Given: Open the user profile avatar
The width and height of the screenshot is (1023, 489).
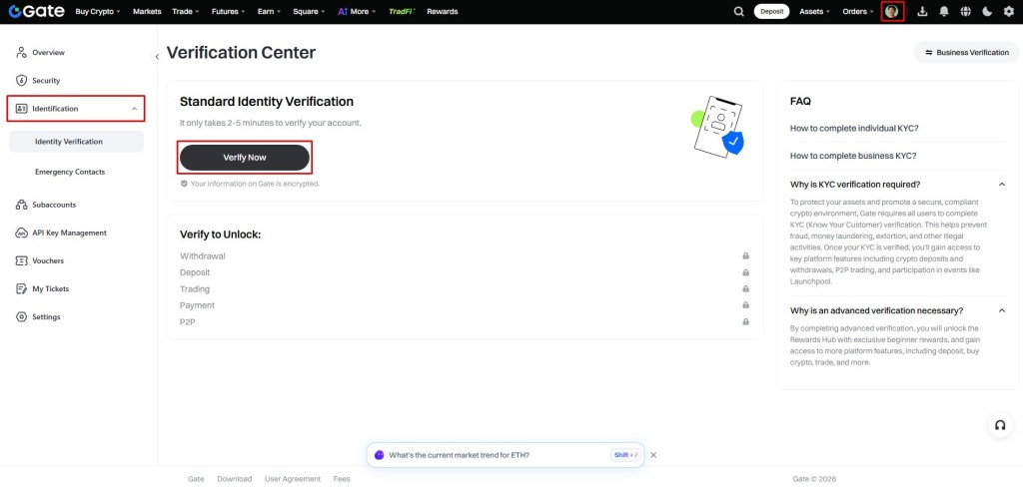Looking at the screenshot, I should [892, 11].
